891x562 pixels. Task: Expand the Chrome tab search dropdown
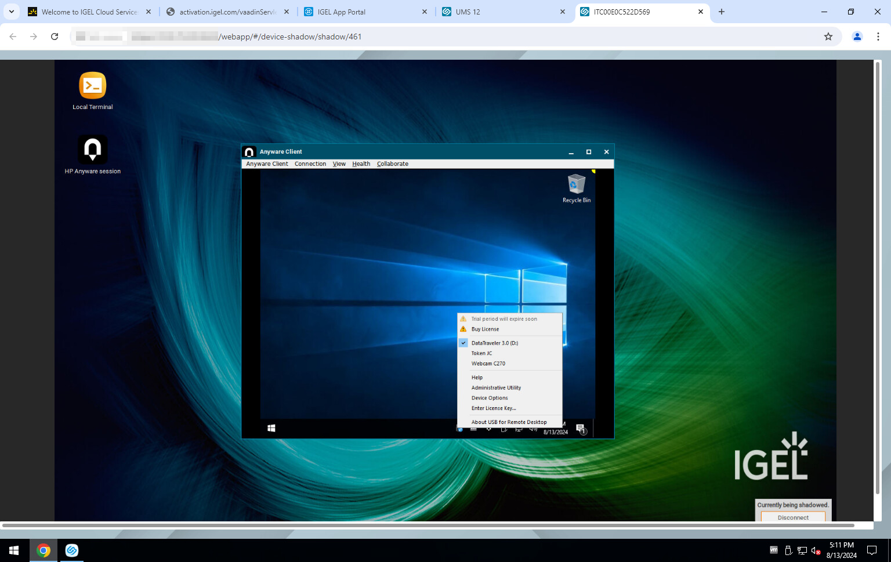12,12
